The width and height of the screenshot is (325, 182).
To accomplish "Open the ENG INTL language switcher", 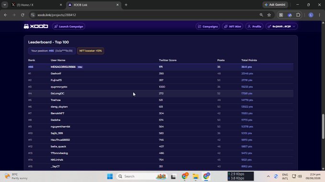I will point(285,176).
